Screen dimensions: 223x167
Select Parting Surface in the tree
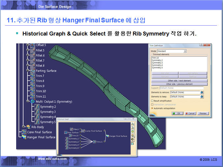pos(46,71)
